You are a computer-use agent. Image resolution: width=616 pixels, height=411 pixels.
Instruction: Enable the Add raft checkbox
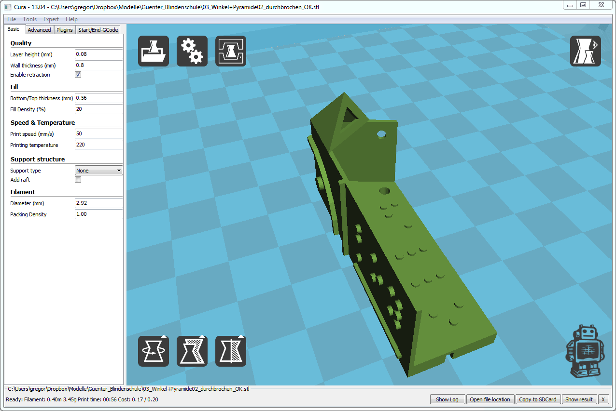click(x=78, y=180)
